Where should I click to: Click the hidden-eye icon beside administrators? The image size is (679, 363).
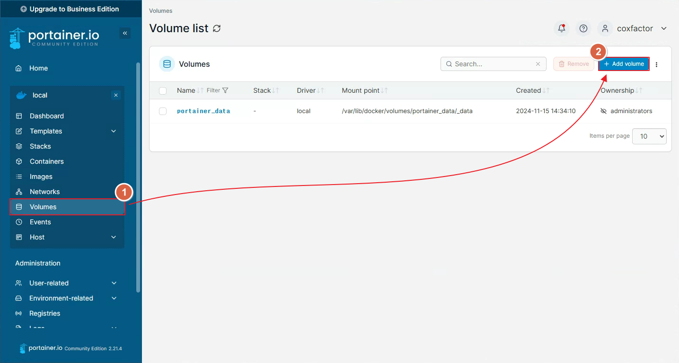(x=603, y=111)
